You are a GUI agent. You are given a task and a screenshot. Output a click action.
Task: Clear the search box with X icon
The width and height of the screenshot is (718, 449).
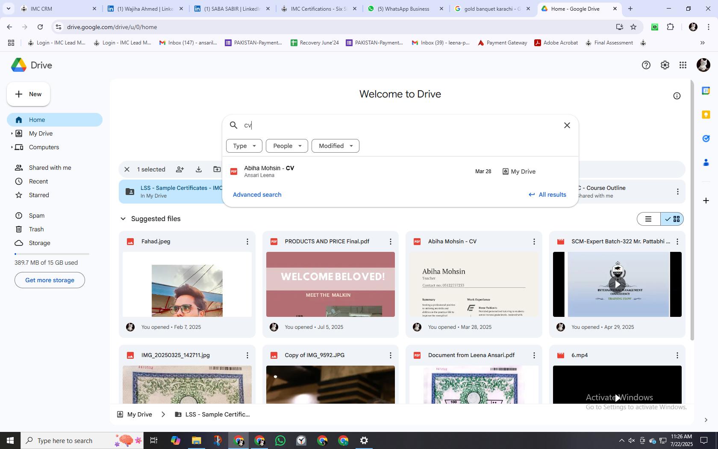point(567,125)
